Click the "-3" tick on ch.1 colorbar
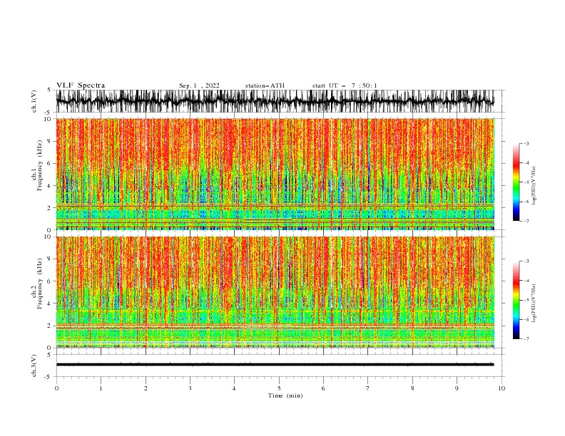The image size is (565, 436). [x=526, y=143]
